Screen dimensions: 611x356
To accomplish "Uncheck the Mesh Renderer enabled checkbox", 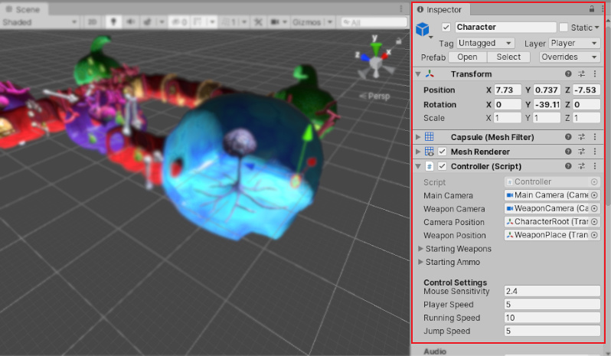I will (x=442, y=152).
